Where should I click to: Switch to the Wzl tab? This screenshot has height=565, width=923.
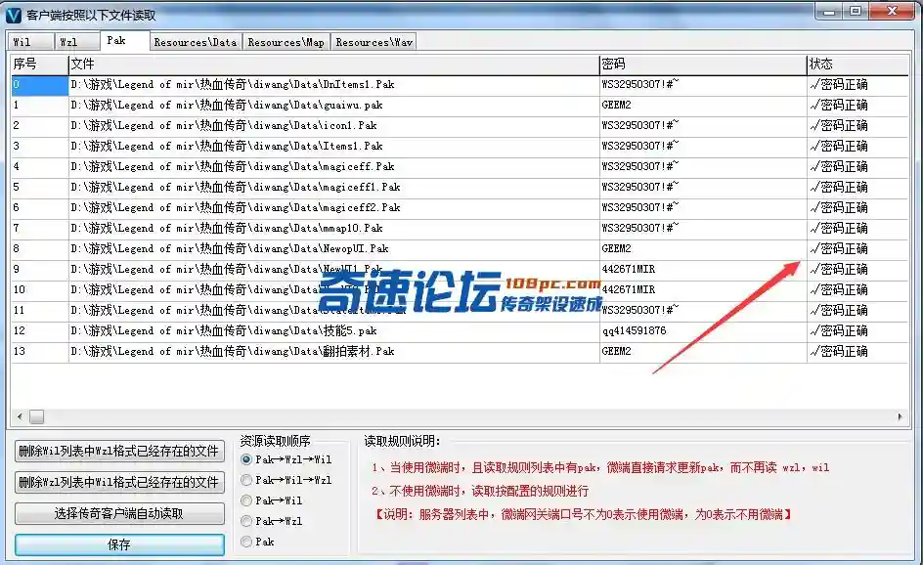[77, 42]
